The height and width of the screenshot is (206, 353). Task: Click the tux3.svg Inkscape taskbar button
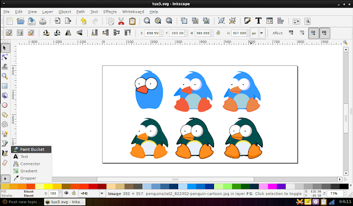coord(65,202)
